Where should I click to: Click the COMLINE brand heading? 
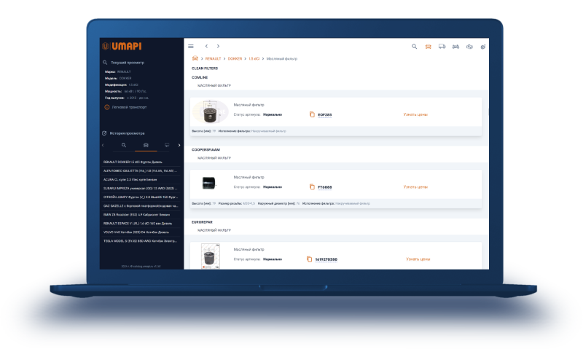point(200,77)
